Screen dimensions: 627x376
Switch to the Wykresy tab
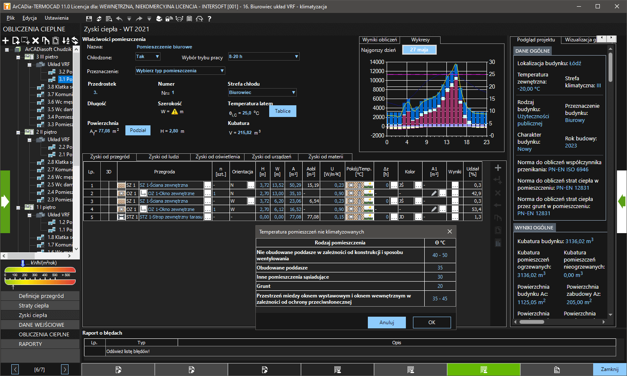[x=420, y=40]
